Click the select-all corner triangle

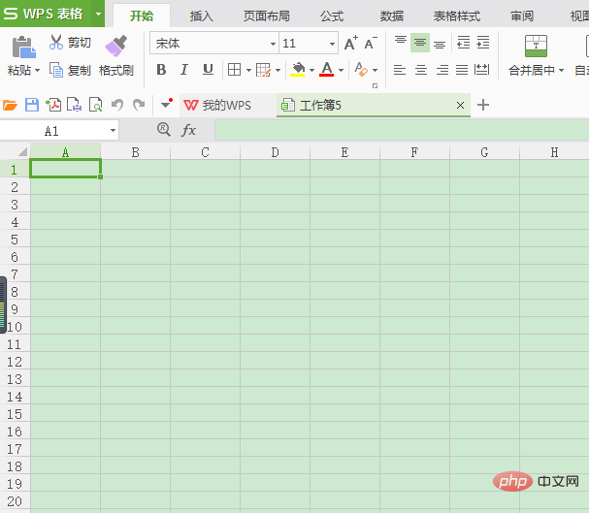tap(22, 151)
